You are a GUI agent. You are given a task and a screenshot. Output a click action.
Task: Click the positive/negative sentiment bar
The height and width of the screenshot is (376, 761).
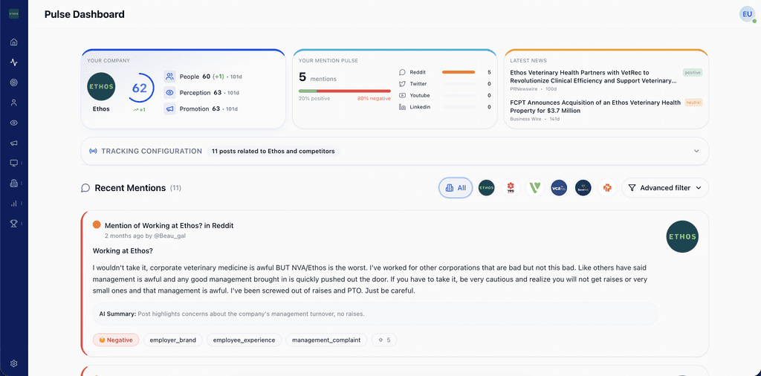click(x=345, y=91)
